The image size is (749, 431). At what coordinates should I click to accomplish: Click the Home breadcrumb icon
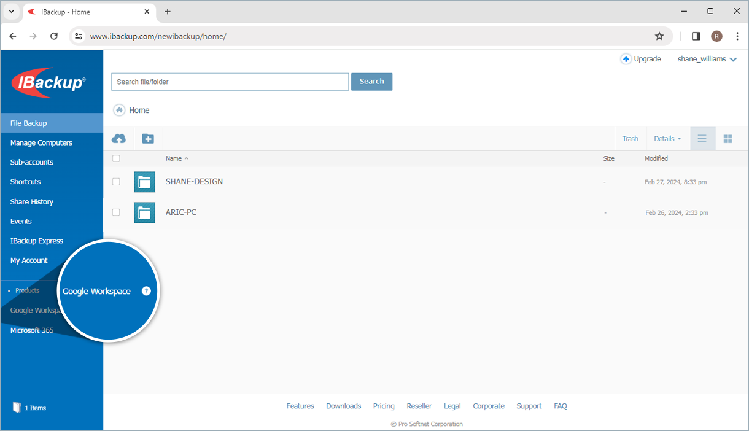coord(119,111)
